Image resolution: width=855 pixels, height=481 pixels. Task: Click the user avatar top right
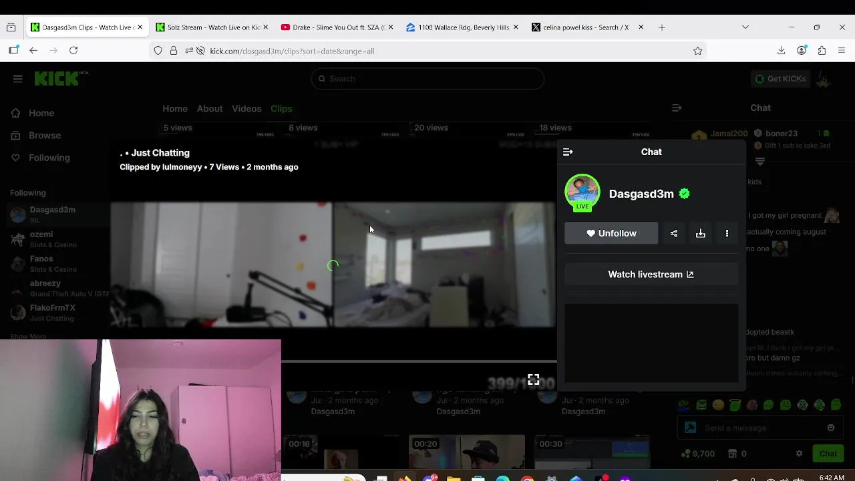point(824,79)
